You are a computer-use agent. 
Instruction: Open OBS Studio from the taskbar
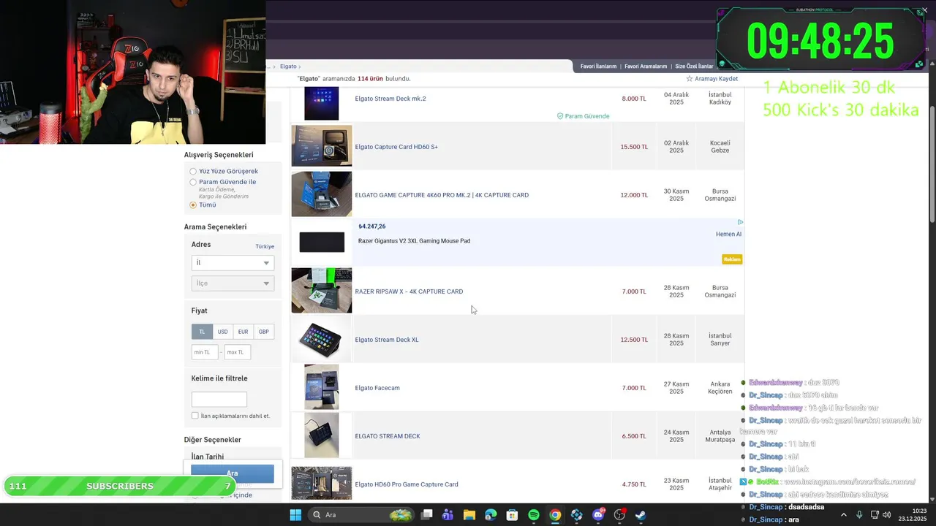(619, 515)
